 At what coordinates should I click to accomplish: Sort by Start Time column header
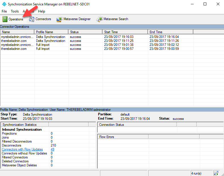(125, 32)
